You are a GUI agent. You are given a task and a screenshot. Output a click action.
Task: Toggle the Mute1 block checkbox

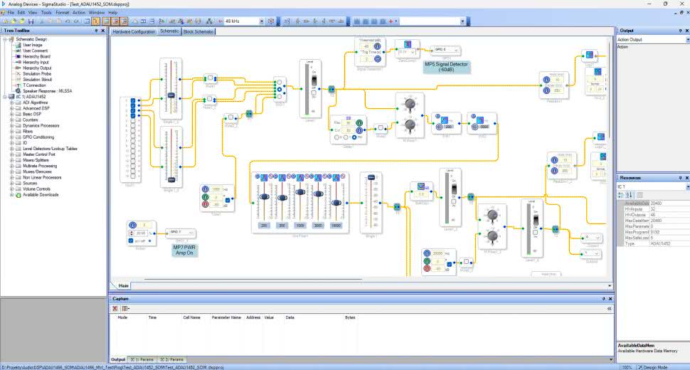click(211, 78)
